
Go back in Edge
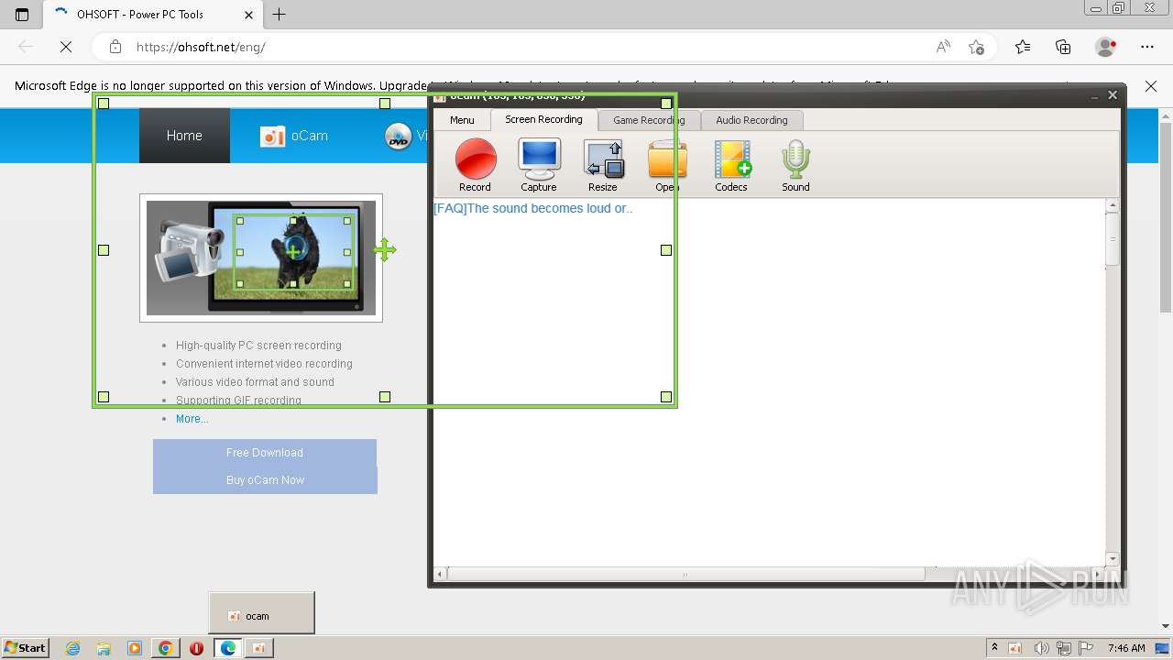point(26,47)
